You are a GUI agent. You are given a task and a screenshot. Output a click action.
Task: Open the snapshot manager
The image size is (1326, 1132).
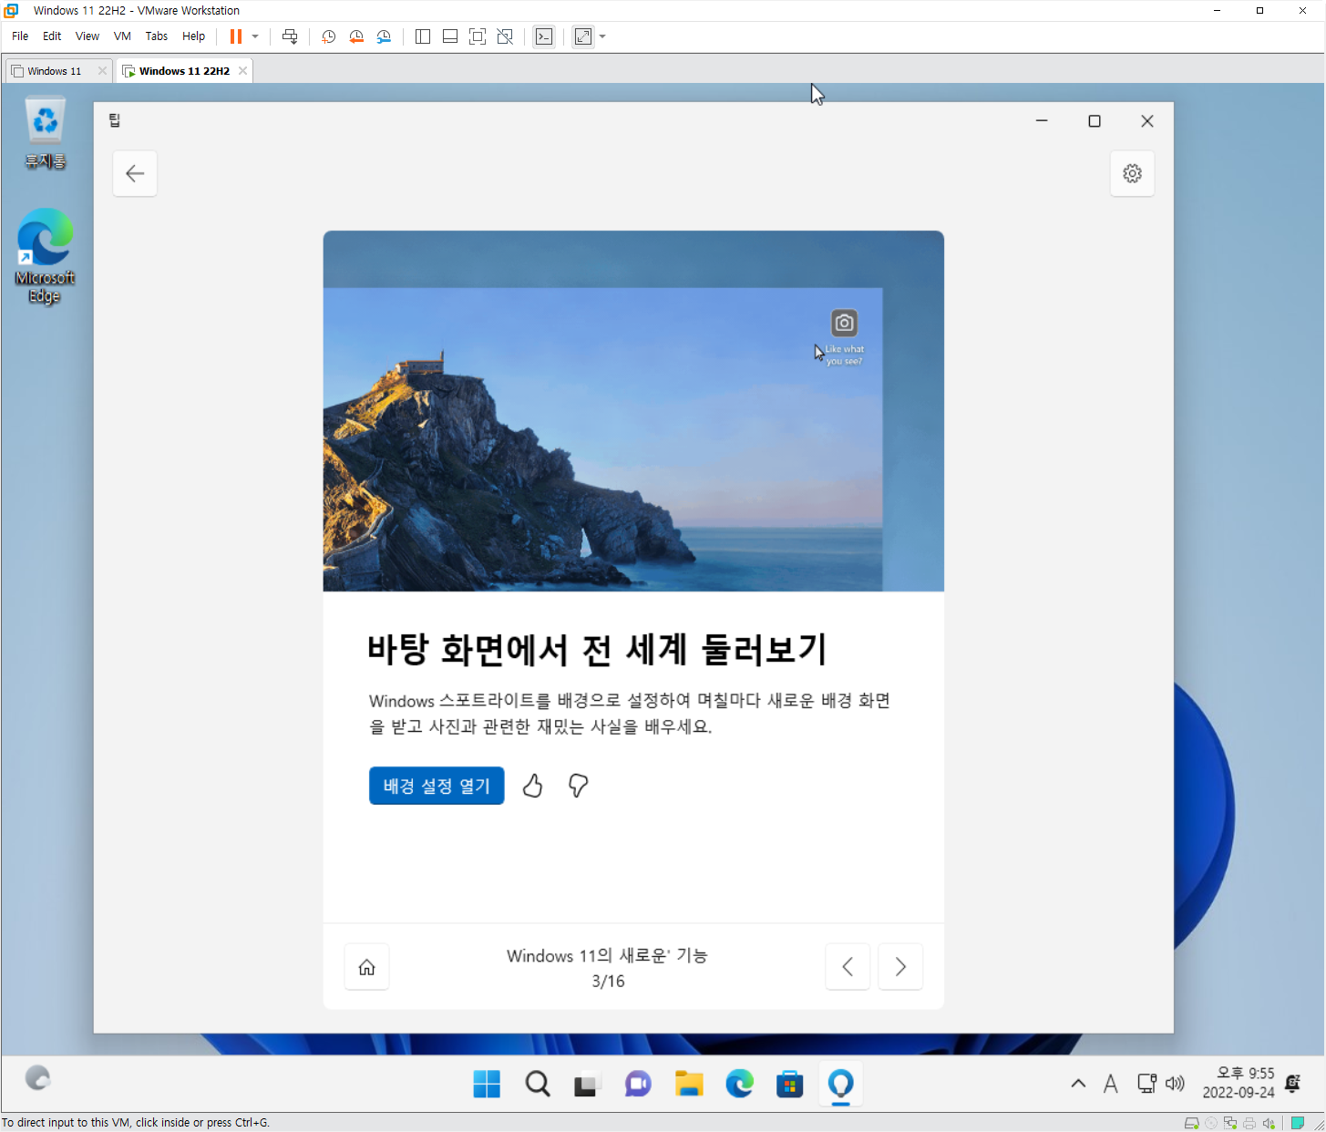(384, 36)
